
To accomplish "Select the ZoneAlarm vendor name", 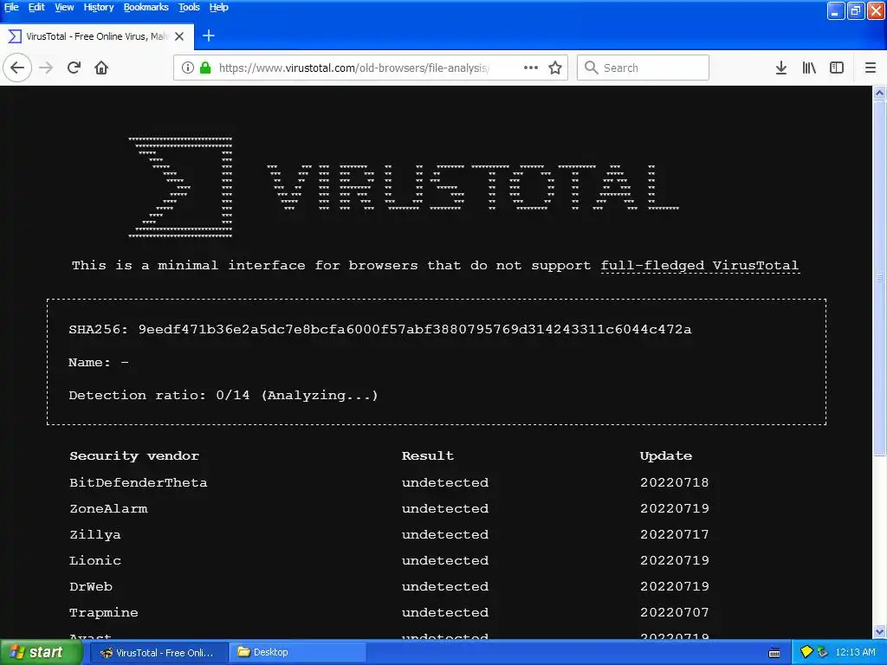I will 108,508.
